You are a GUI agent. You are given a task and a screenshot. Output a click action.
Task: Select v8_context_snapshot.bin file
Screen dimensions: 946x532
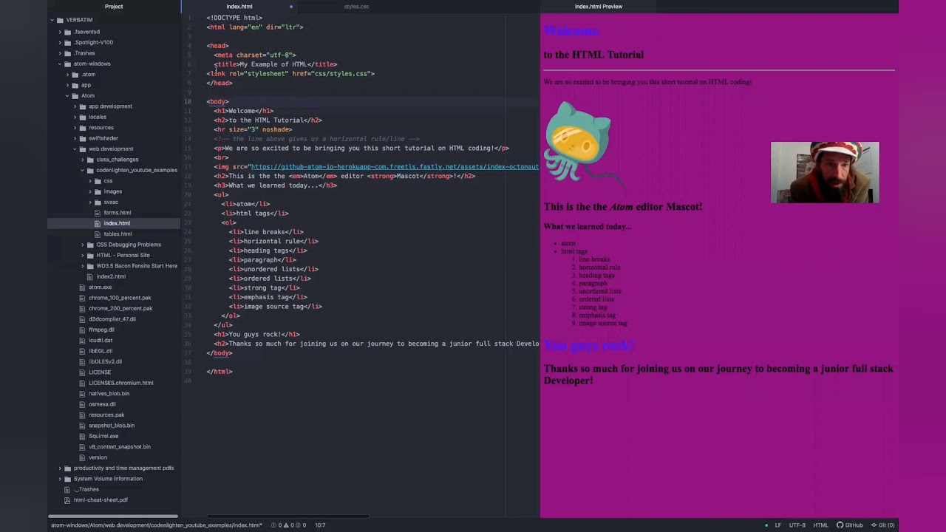pyautogui.click(x=120, y=447)
